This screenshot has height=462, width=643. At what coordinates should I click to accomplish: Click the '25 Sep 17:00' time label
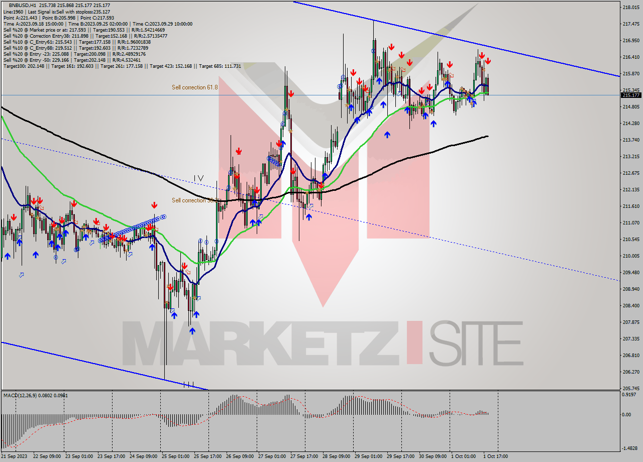click(x=208, y=456)
